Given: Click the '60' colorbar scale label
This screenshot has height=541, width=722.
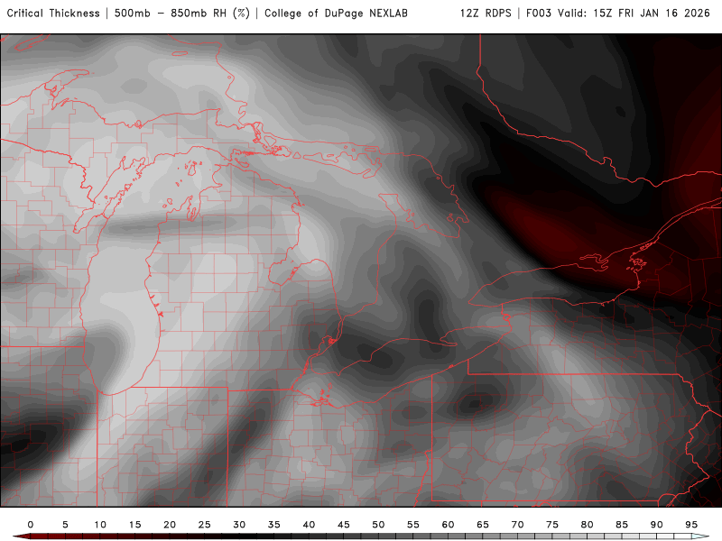Looking at the screenshot, I should tap(448, 525).
